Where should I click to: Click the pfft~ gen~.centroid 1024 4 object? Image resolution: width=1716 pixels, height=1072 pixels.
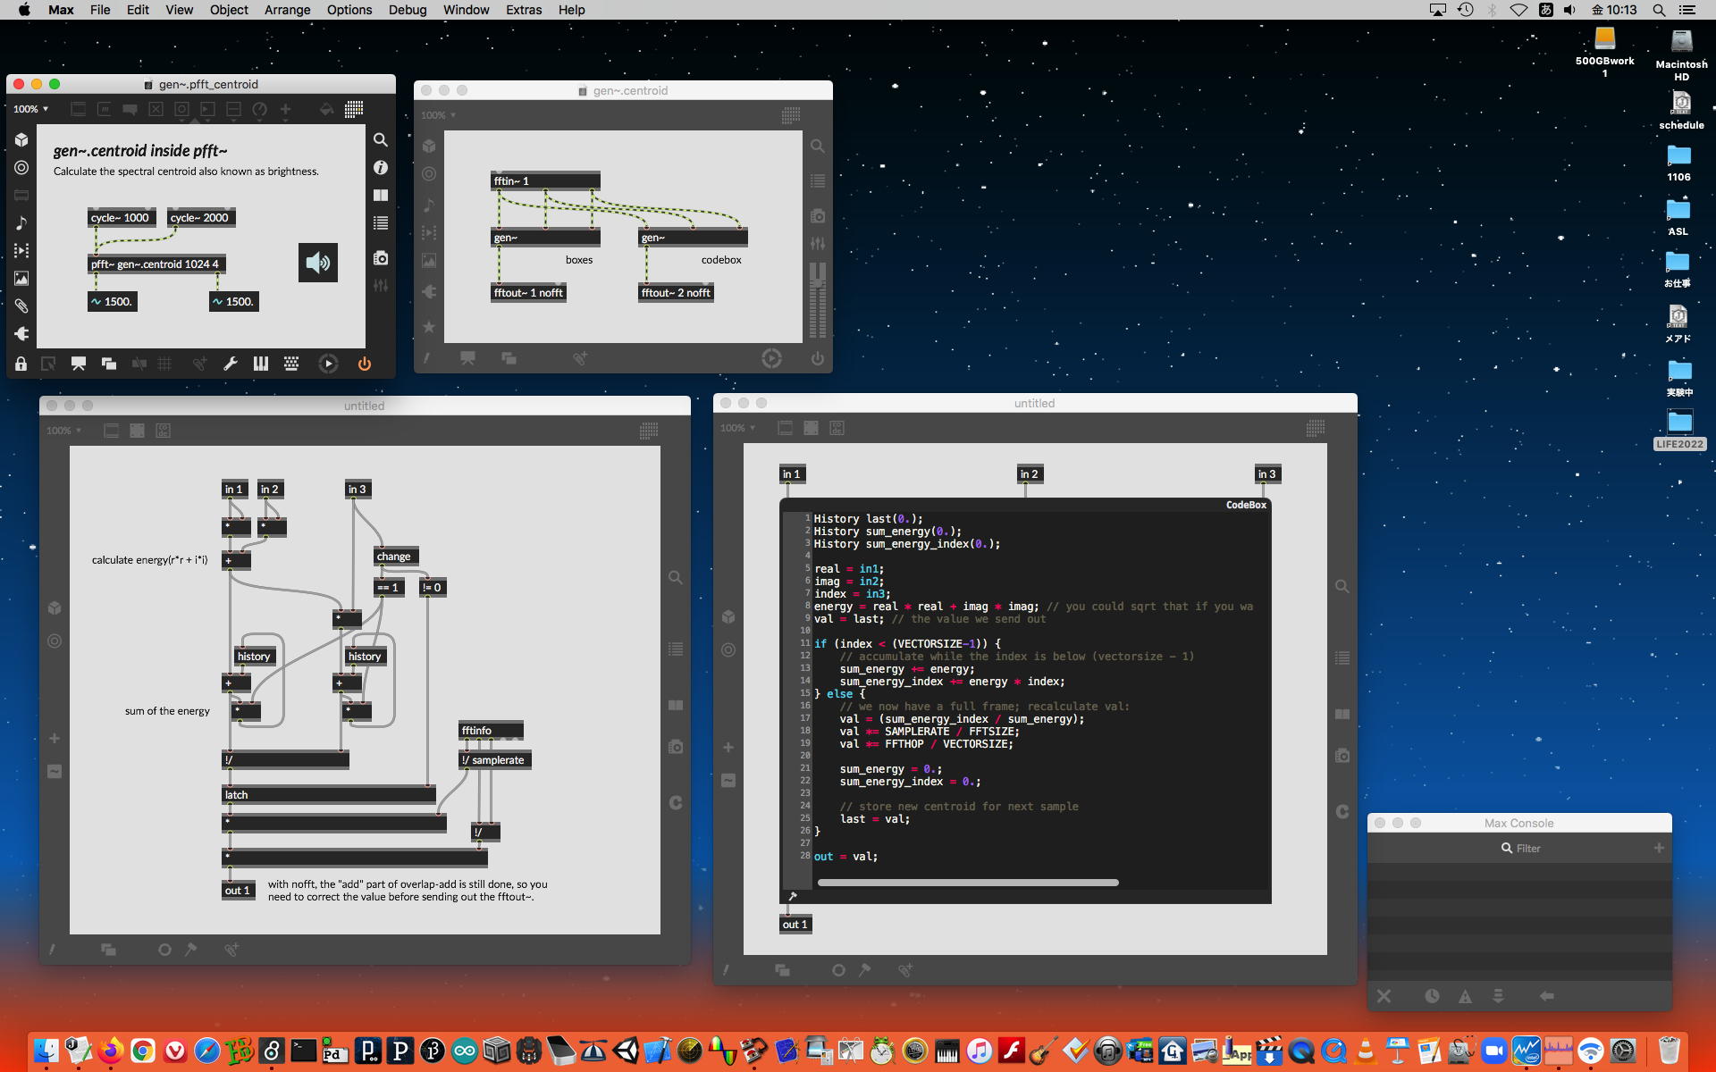coord(156,264)
